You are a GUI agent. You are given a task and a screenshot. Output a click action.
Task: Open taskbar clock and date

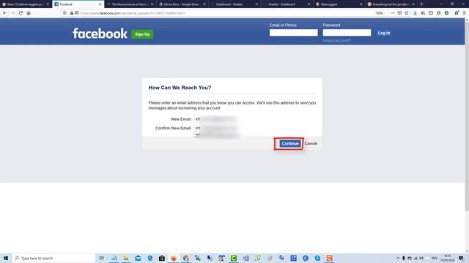[448, 258]
